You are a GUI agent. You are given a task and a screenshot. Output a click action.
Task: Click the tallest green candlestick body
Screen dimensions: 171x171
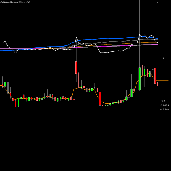140,79
